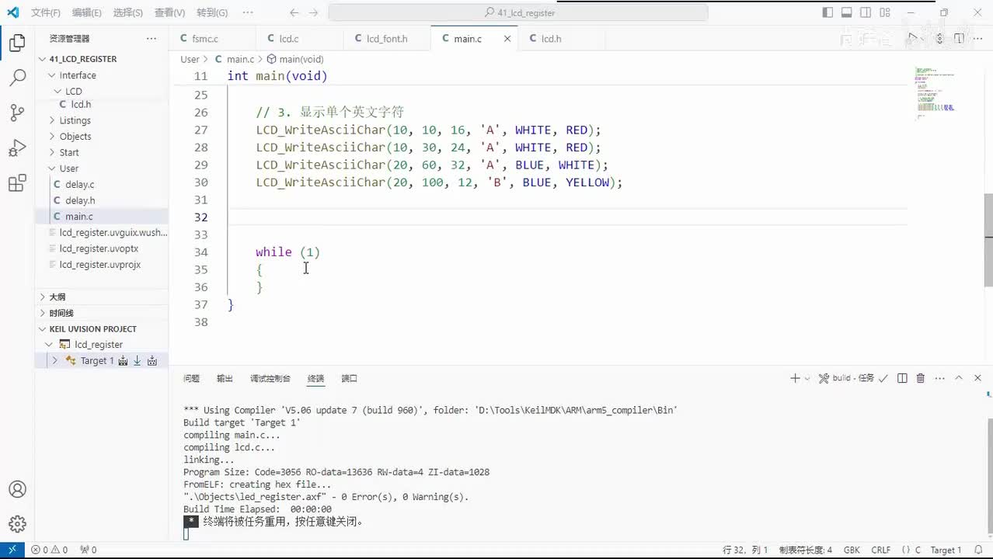The image size is (993, 559).
Task: Open the VS Code application icon menu
Action: pyautogui.click(x=12, y=12)
